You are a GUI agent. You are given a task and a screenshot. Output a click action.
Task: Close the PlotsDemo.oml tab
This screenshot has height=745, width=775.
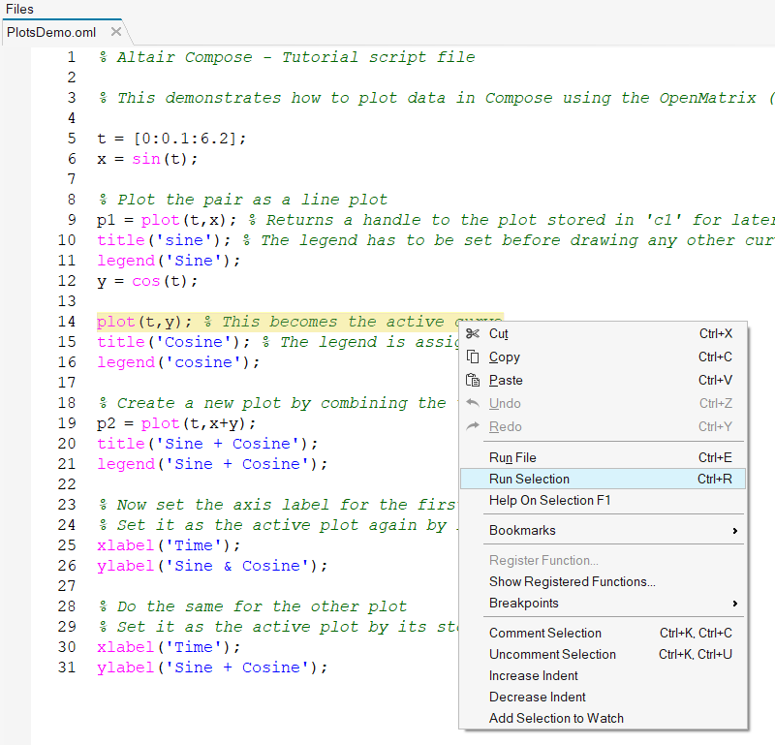[x=115, y=32]
